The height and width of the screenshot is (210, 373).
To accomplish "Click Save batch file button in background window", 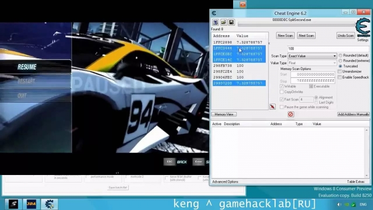I will [x=118, y=188].
